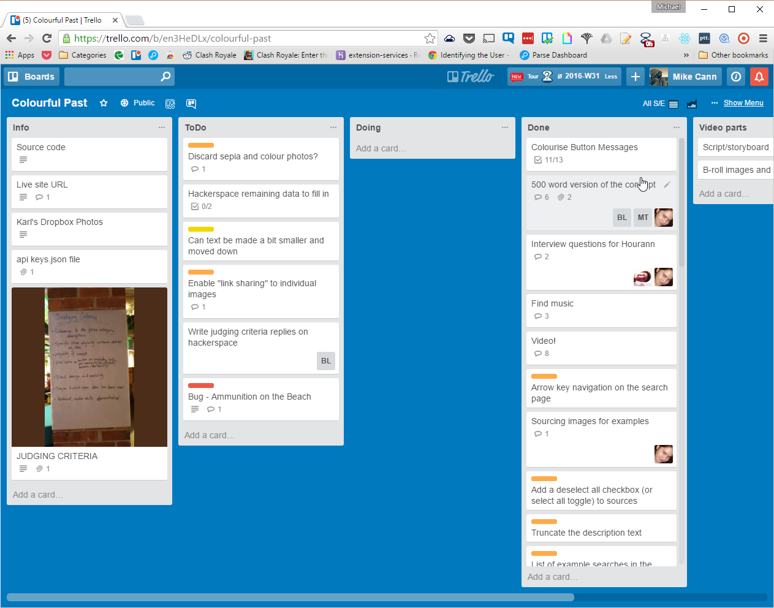The image size is (774, 608).
Task: Click the plus create button
Action: (x=636, y=77)
